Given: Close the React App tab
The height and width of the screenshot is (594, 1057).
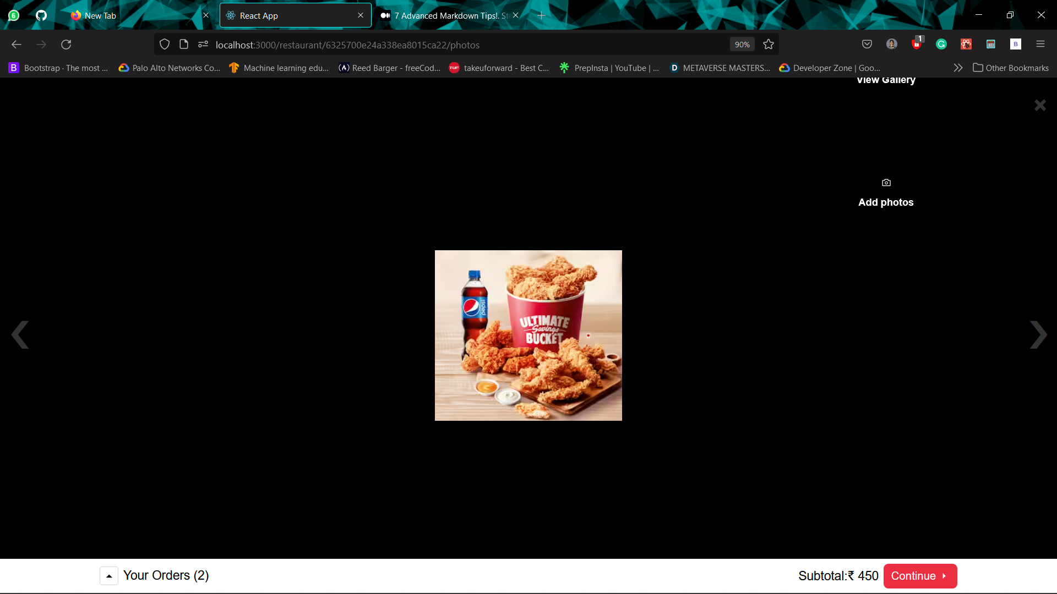Looking at the screenshot, I should (361, 15).
